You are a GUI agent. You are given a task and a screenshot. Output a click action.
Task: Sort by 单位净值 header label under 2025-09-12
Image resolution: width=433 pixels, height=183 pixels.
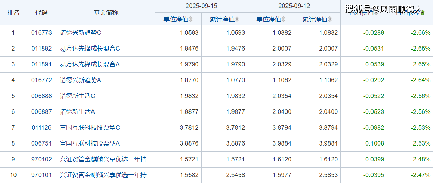[x=269, y=19]
